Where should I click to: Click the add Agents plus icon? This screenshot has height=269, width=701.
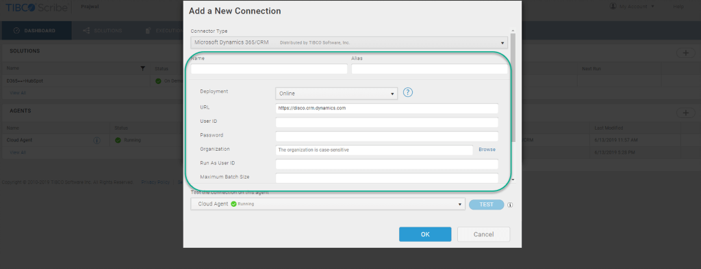pyautogui.click(x=685, y=113)
